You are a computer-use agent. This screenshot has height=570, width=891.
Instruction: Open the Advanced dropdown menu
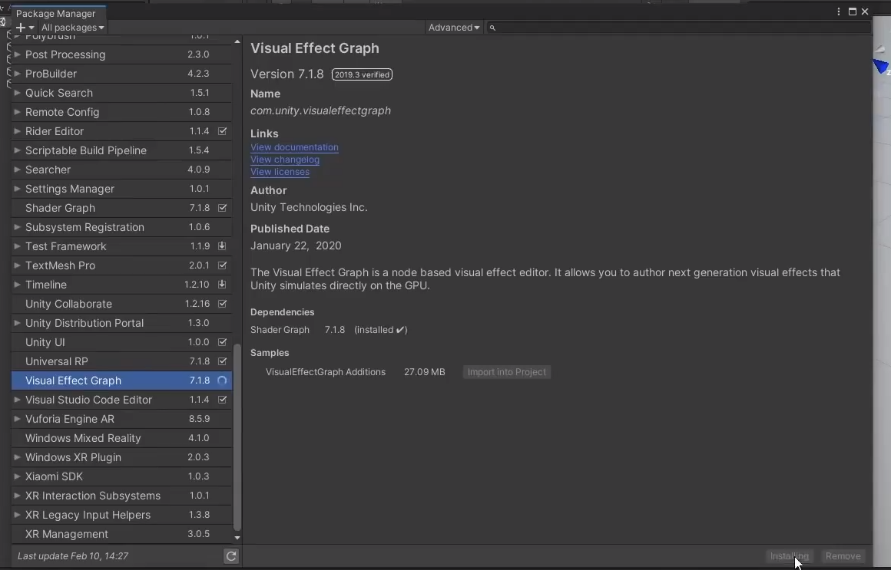[x=454, y=28]
